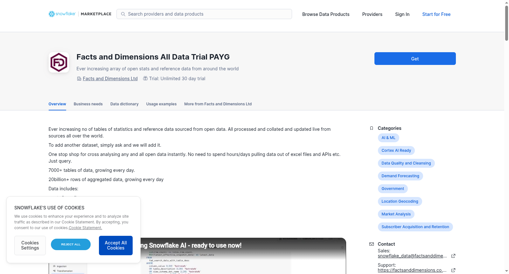Select the Government category tag
Screen dimensions: 509x274
[x=393, y=189]
